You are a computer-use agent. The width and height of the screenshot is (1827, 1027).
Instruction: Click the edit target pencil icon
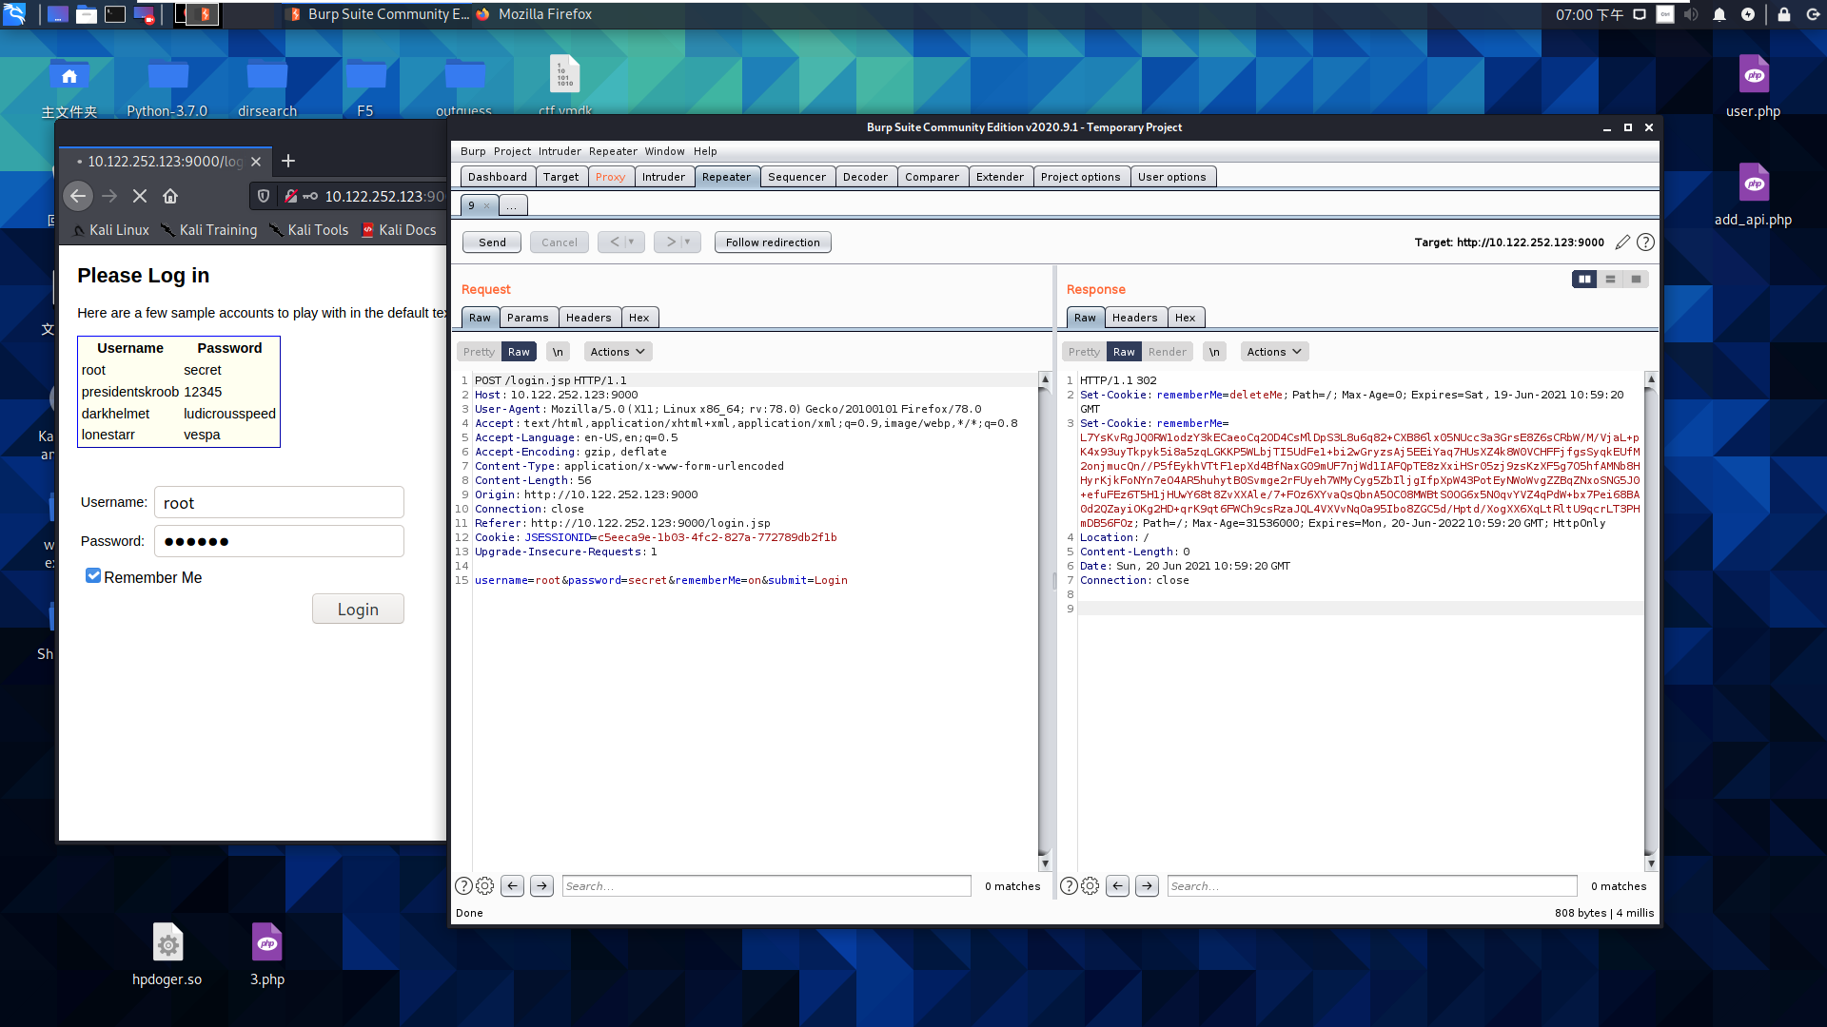click(x=1622, y=242)
